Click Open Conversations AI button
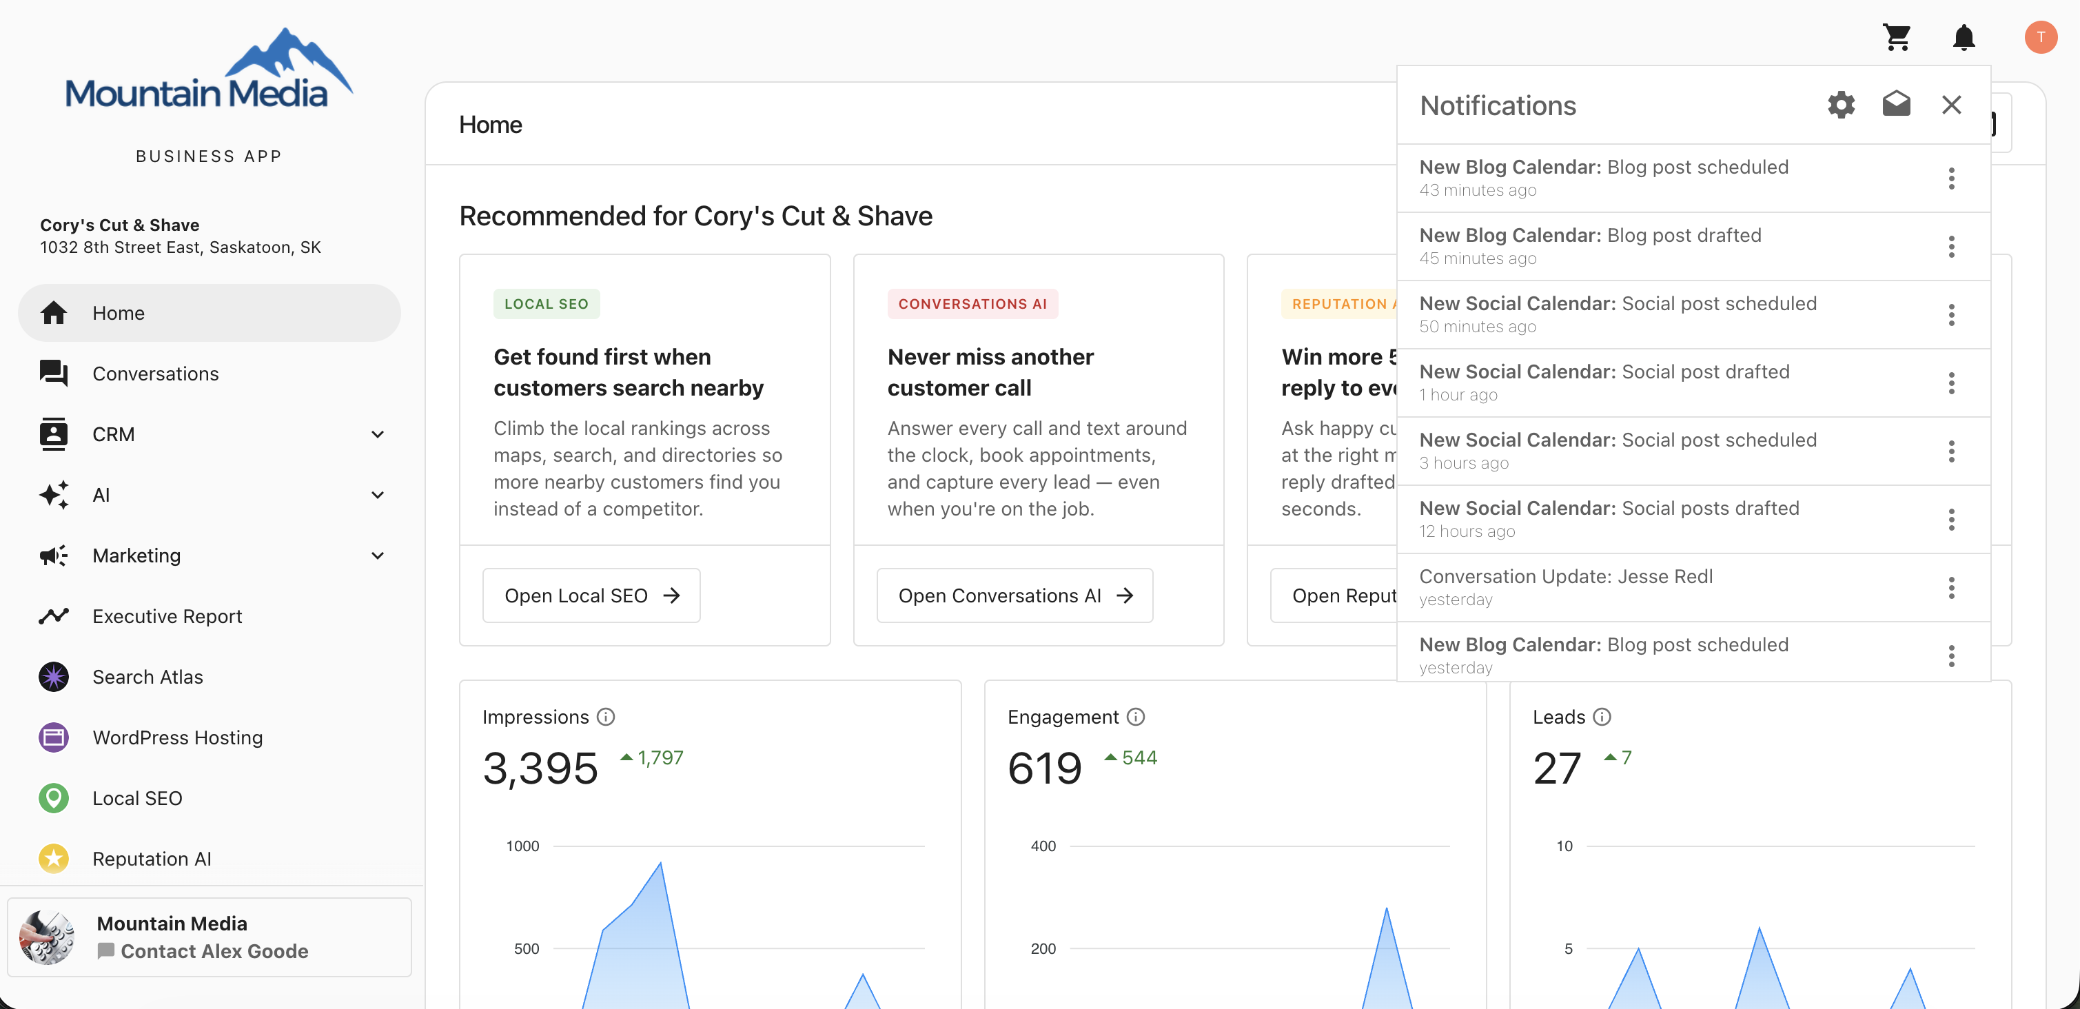The width and height of the screenshot is (2080, 1009). [x=1014, y=595]
